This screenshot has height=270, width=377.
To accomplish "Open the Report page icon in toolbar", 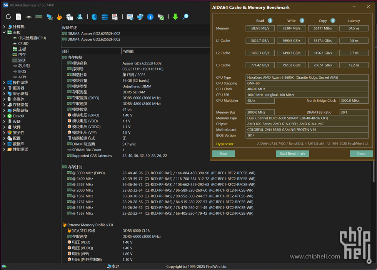I will pos(18,17).
